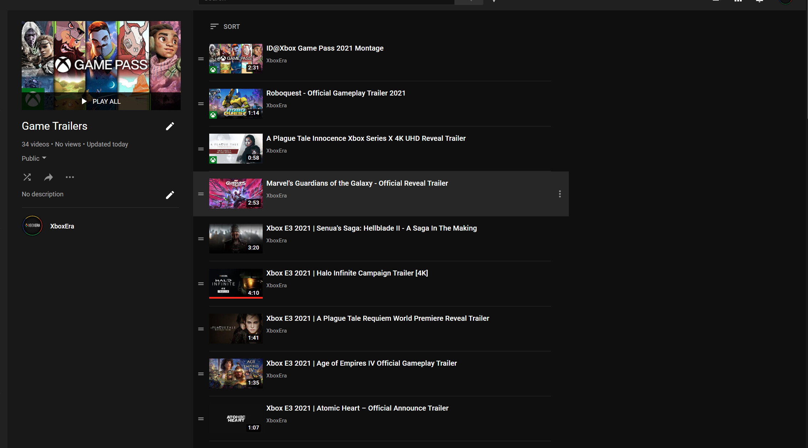Image resolution: width=808 pixels, height=448 pixels.
Task: Click the XboxEra channel avatar
Action: pos(32,226)
